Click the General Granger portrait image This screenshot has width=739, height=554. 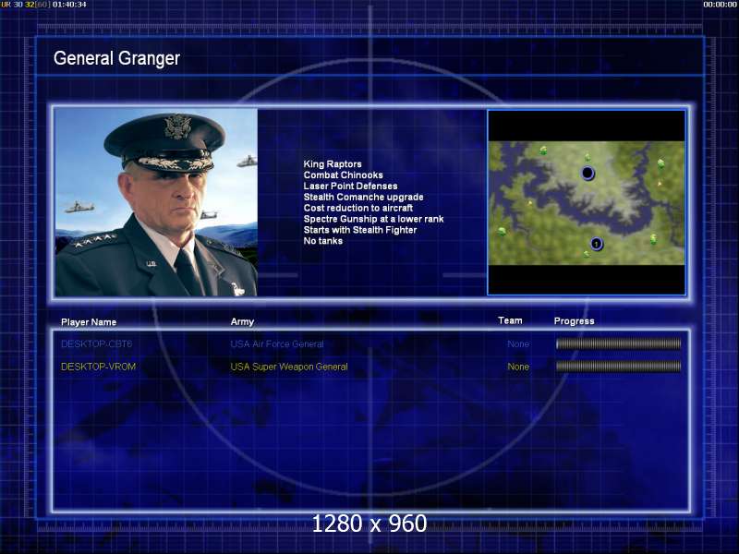coord(156,202)
